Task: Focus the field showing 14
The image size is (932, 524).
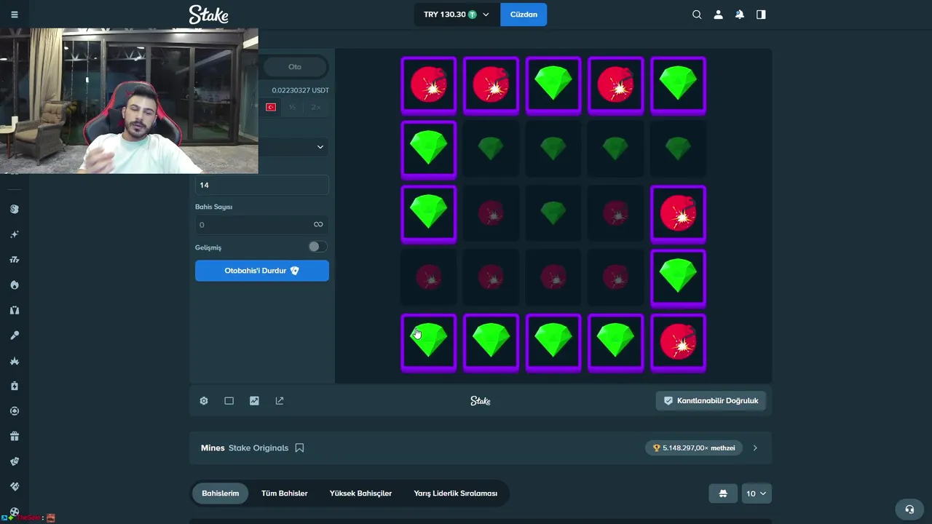Action: pos(262,185)
